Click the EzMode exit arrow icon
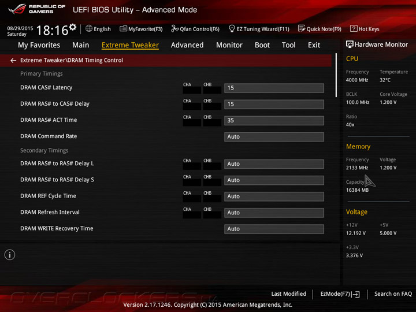This screenshot has width=416, height=312. [356, 294]
